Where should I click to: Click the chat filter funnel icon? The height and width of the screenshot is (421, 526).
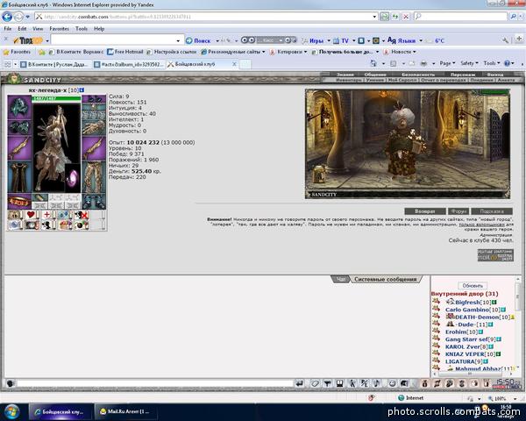[327, 383]
